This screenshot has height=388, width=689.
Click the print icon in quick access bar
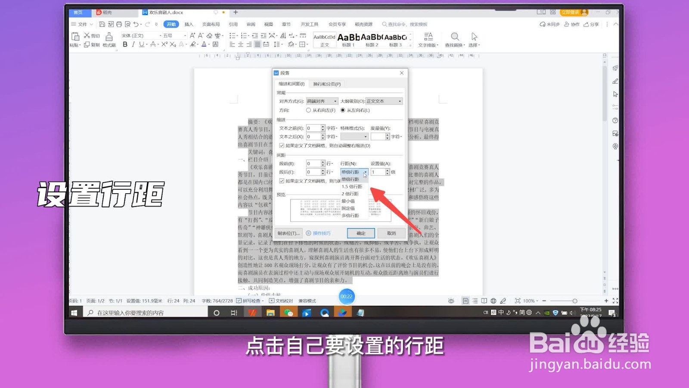pos(119,25)
